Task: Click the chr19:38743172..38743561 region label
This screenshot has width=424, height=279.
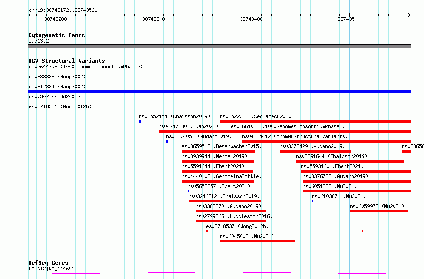Action: tap(63, 10)
